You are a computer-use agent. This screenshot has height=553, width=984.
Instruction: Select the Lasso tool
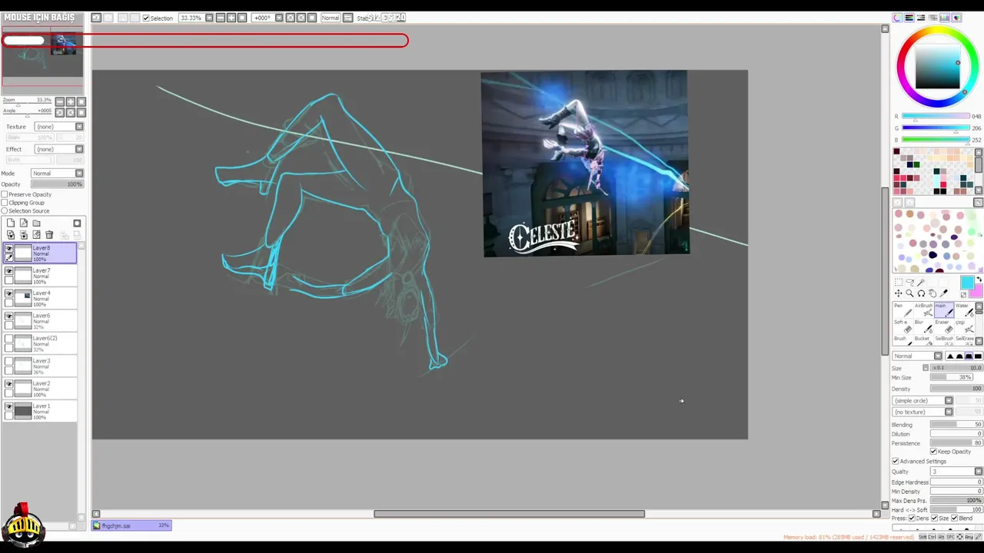click(910, 283)
